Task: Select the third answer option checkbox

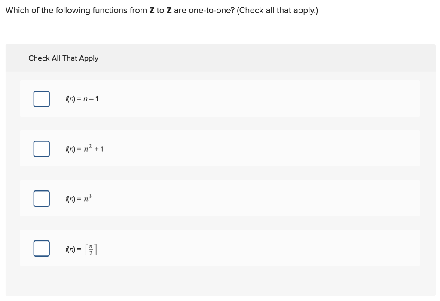Action: [x=41, y=198]
